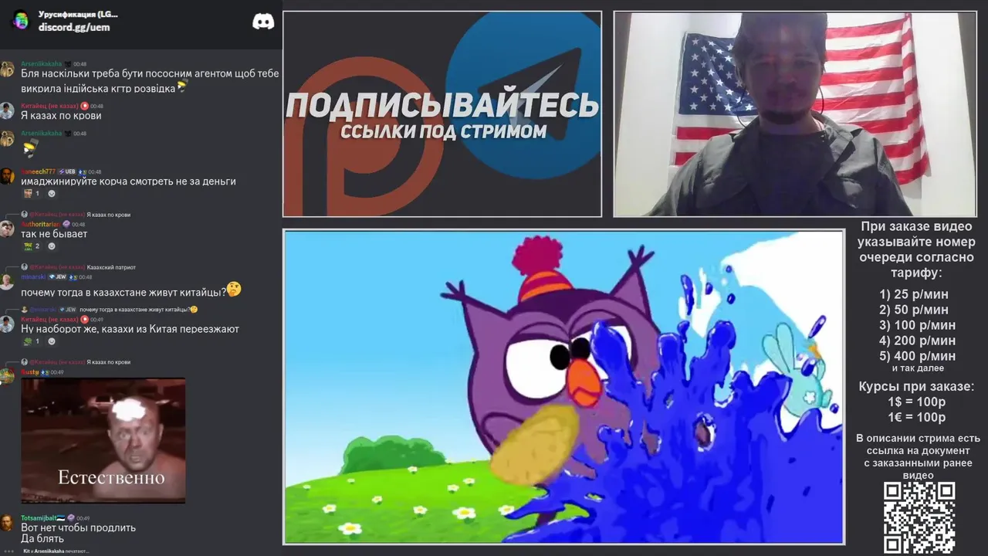Add reaction under 'казахи из Китая переезжают'
988x556 pixels.
pos(52,341)
